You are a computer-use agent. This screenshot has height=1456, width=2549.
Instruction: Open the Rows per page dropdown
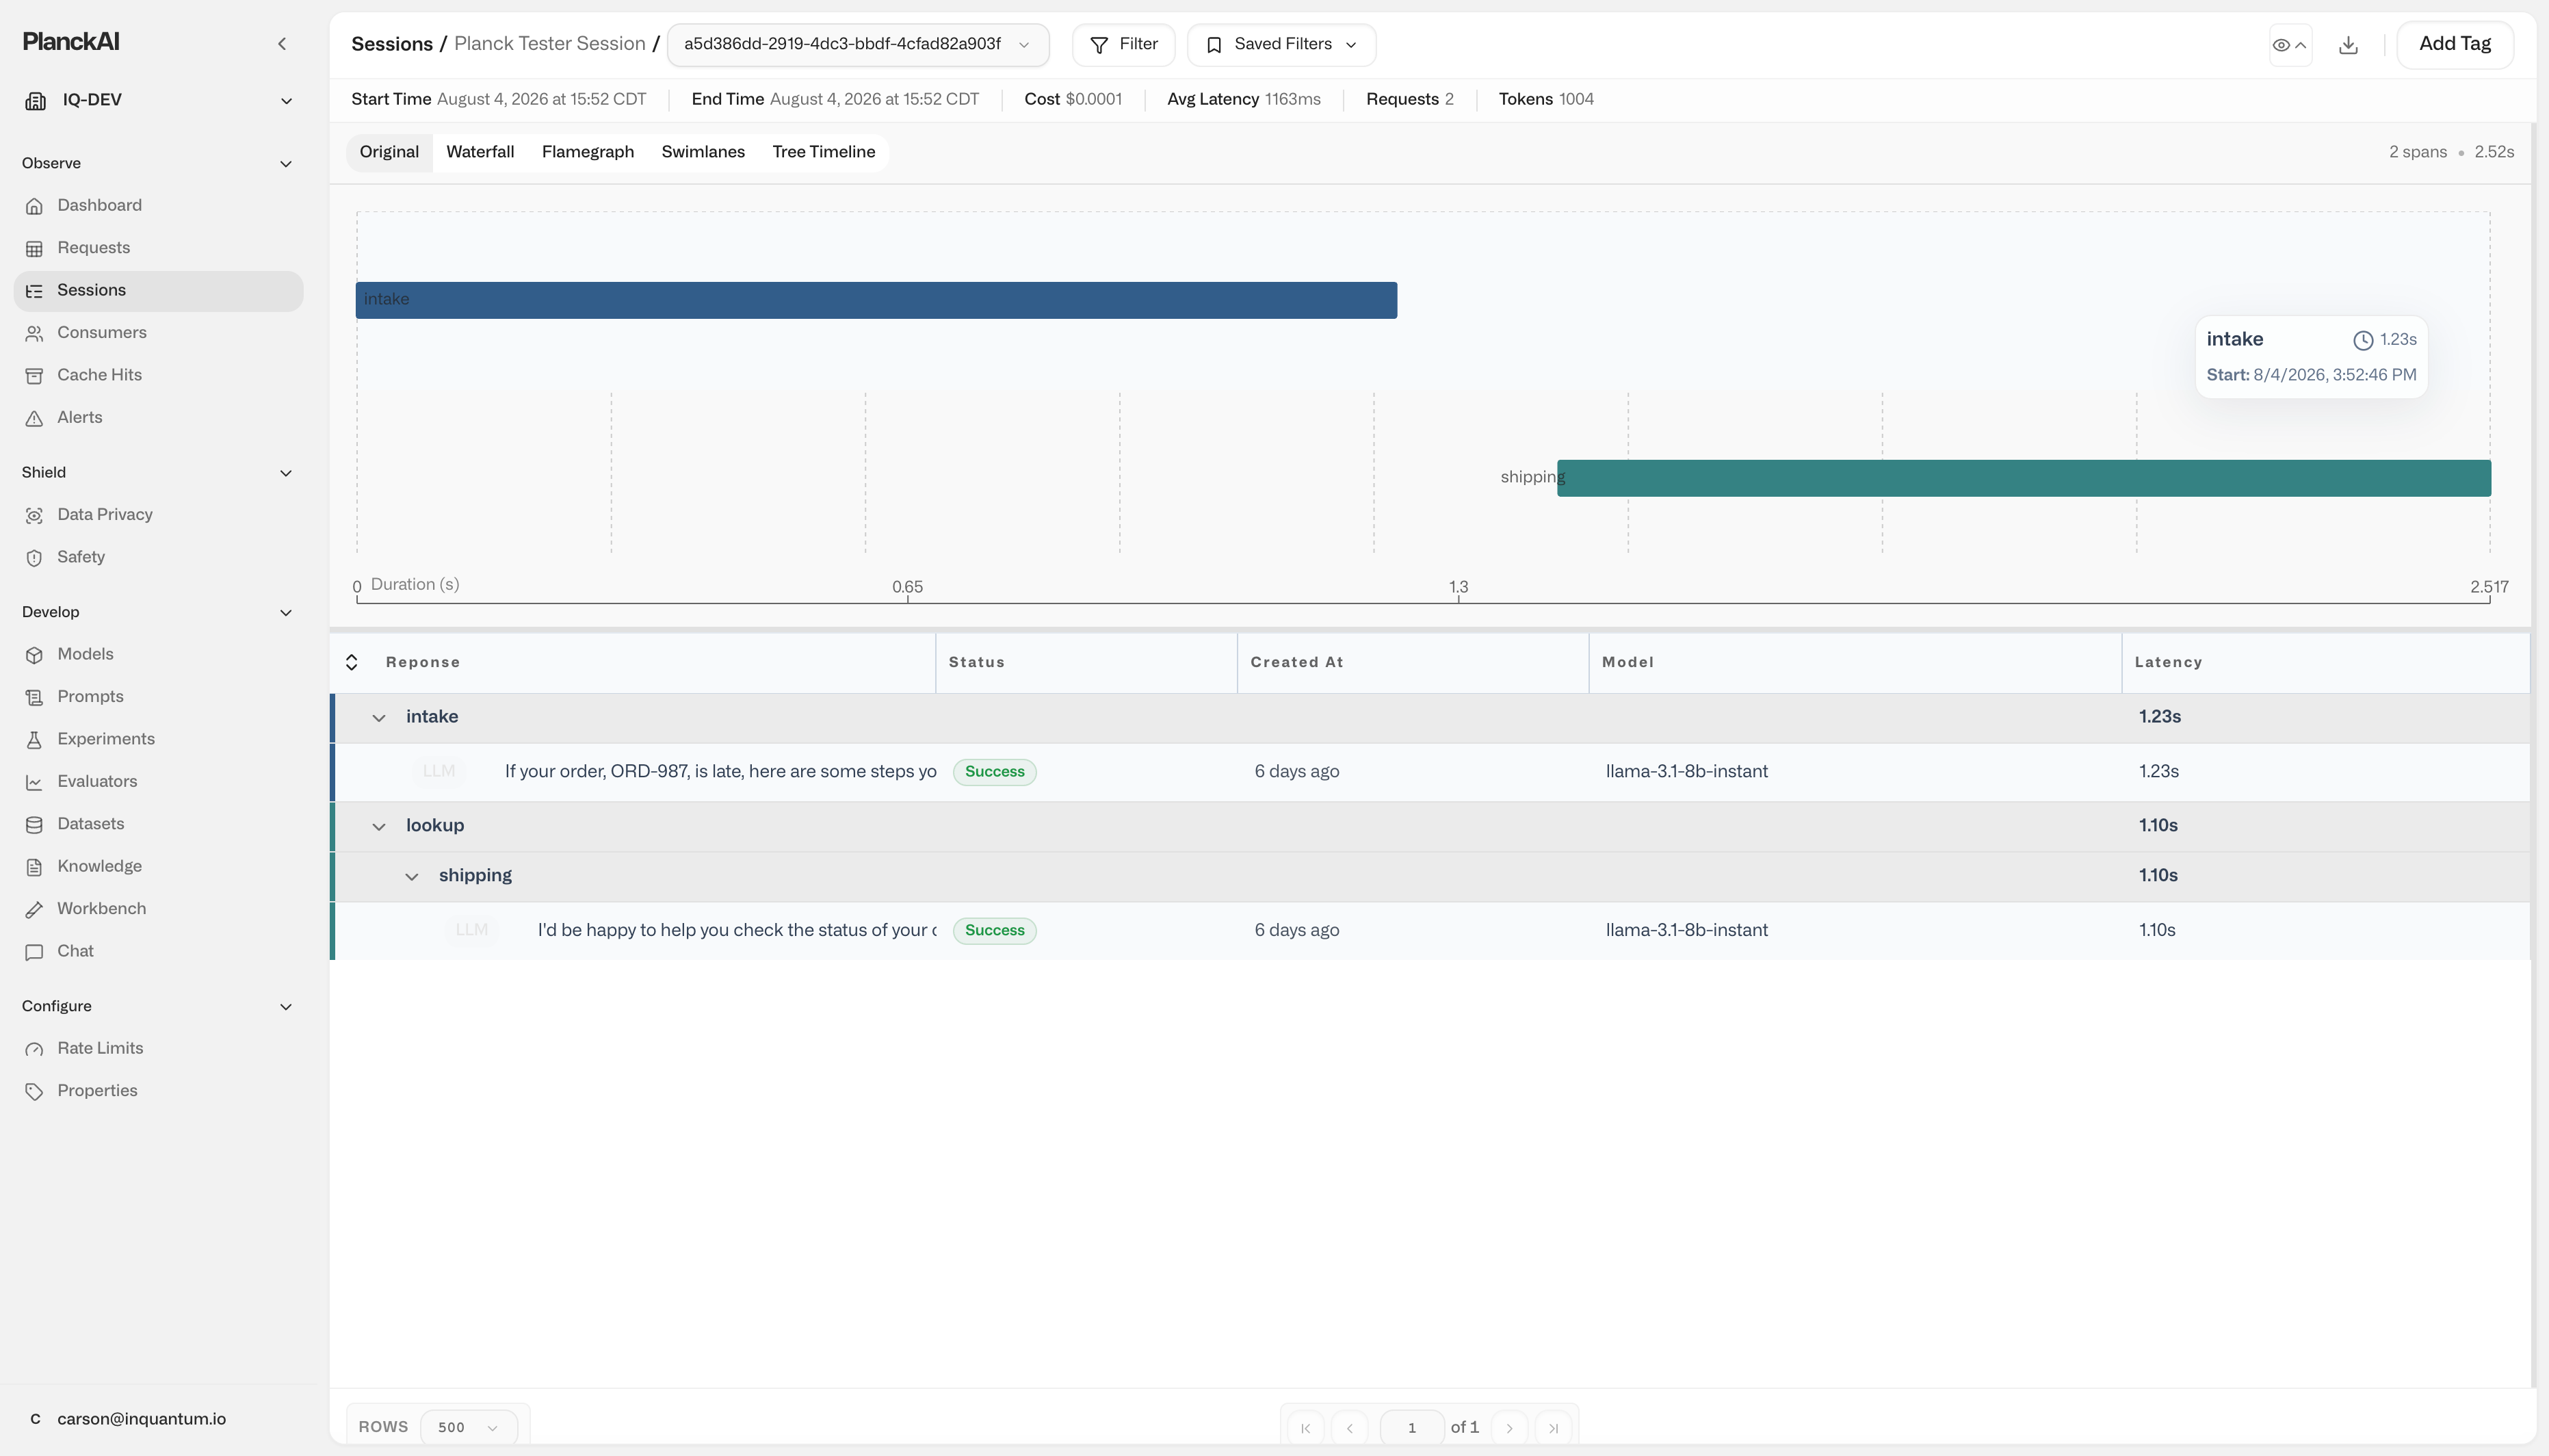point(469,1427)
